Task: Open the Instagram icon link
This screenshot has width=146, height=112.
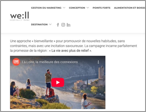Action: pyautogui.click(x=63, y=25)
